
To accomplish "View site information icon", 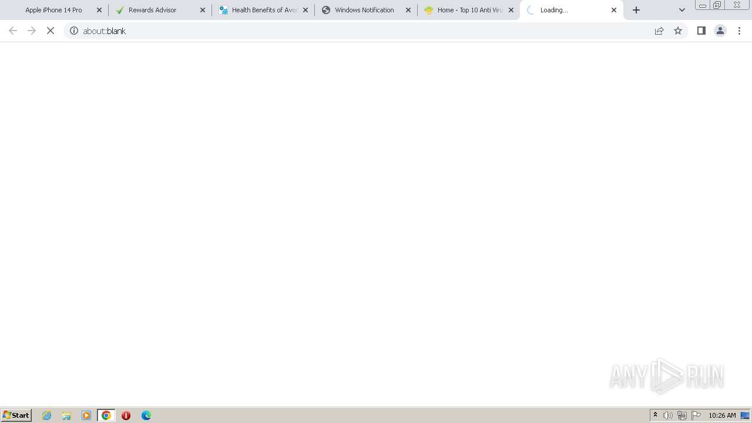I will tap(74, 31).
